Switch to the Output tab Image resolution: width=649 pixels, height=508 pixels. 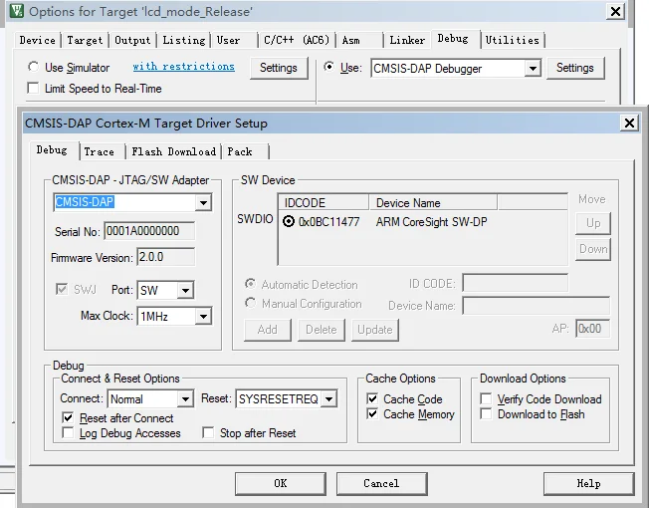click(132, 40)
